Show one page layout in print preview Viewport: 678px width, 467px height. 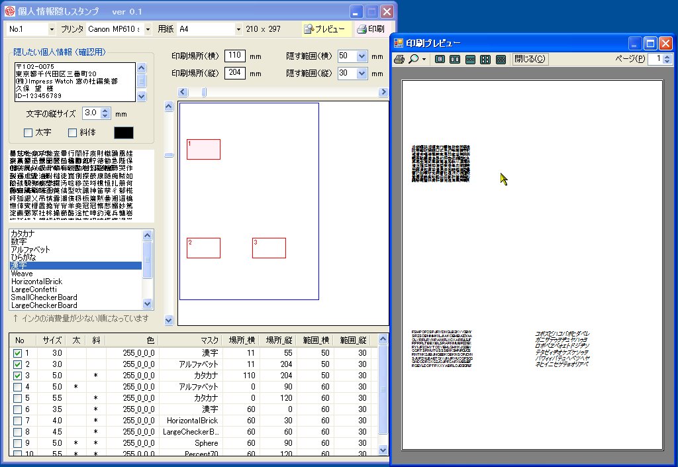[440, 59]
